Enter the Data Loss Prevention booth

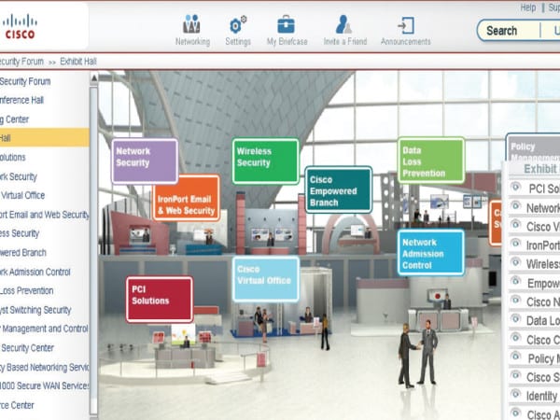point(431,160)
